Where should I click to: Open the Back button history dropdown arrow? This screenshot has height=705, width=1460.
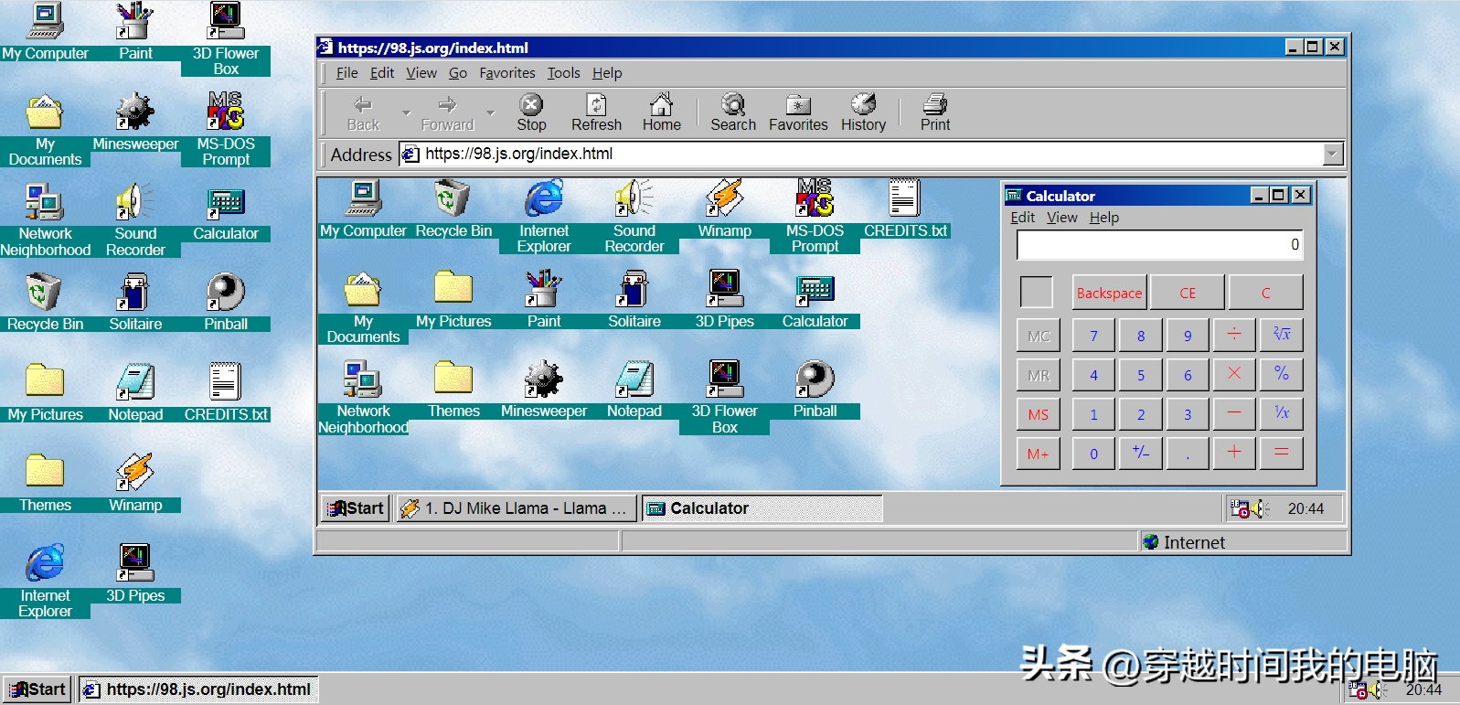406,113
